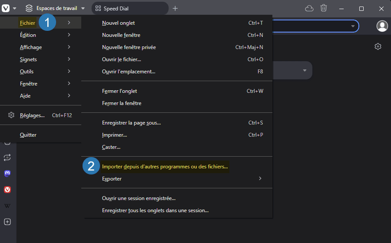Expand the chevron beside Outils
The width and height of the screenshot is (391, 243).
tap(69, 72)
